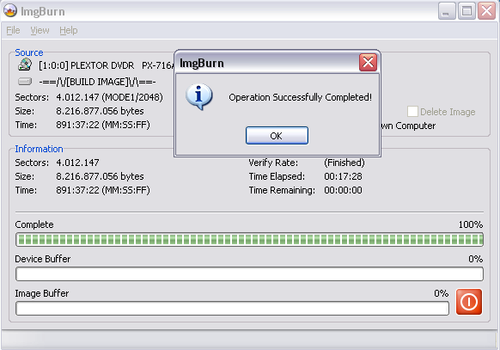
Task: Click the Device Buffer '0%' value
Action: click(x=475, y=259)
